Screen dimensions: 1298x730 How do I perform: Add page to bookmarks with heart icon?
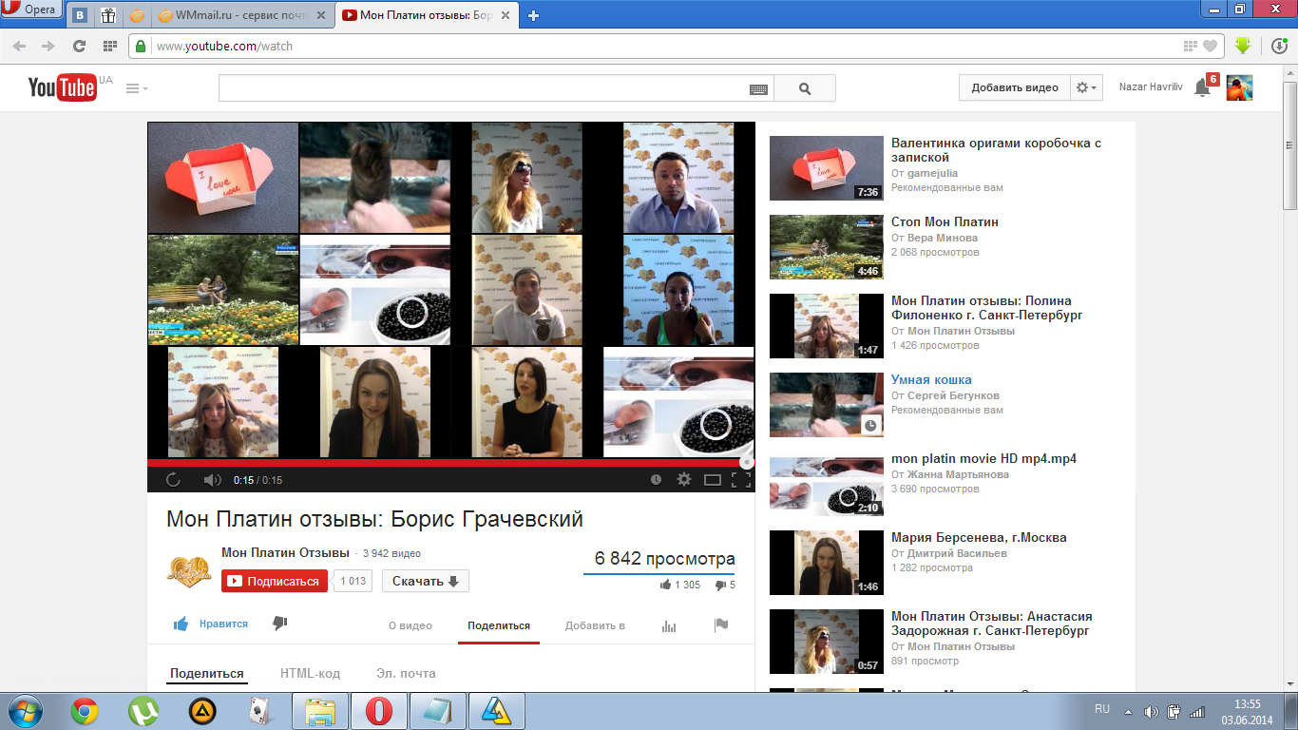coord(1210,46)
